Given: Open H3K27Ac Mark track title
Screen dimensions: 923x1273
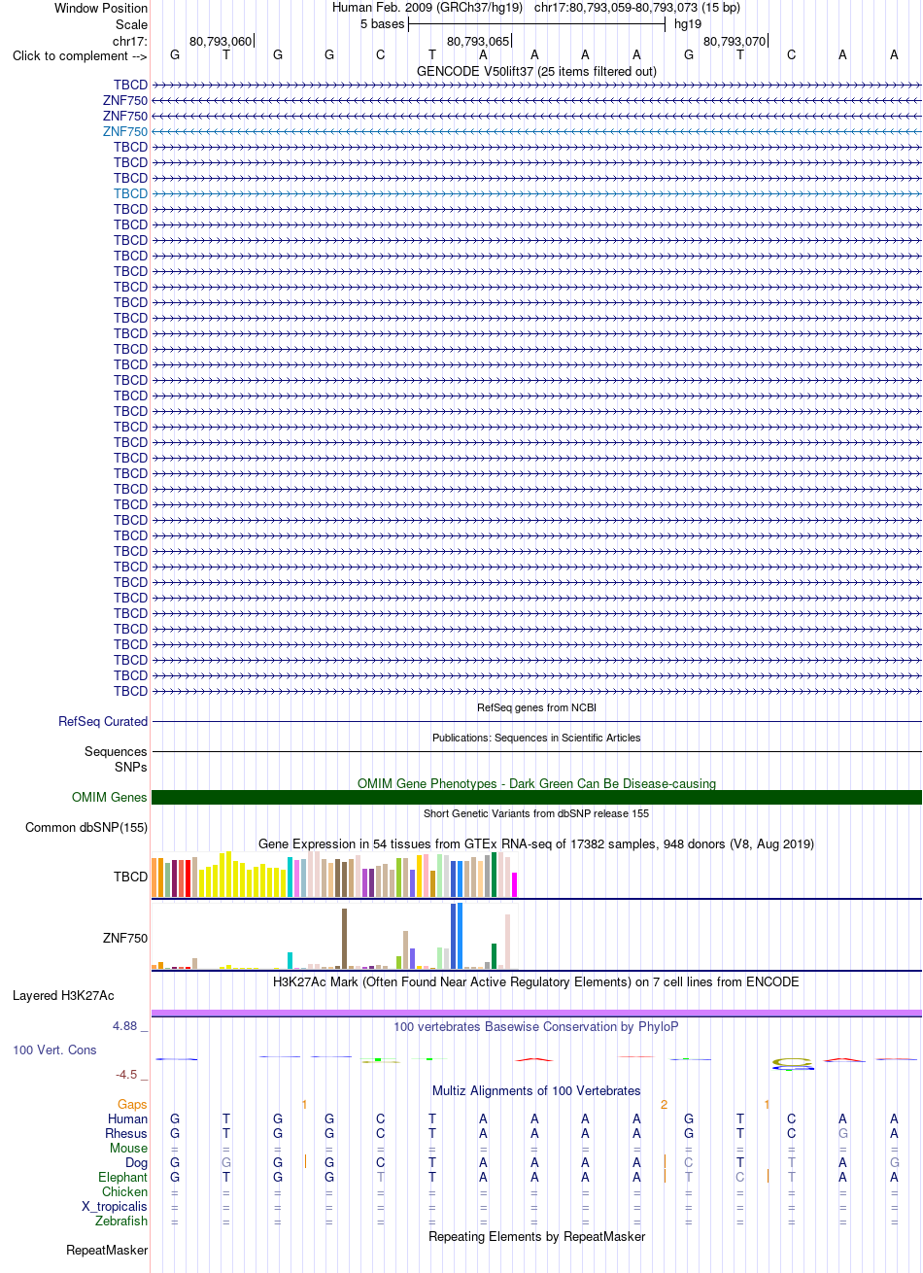Looking at the screenshot, I should click(536, 981).
